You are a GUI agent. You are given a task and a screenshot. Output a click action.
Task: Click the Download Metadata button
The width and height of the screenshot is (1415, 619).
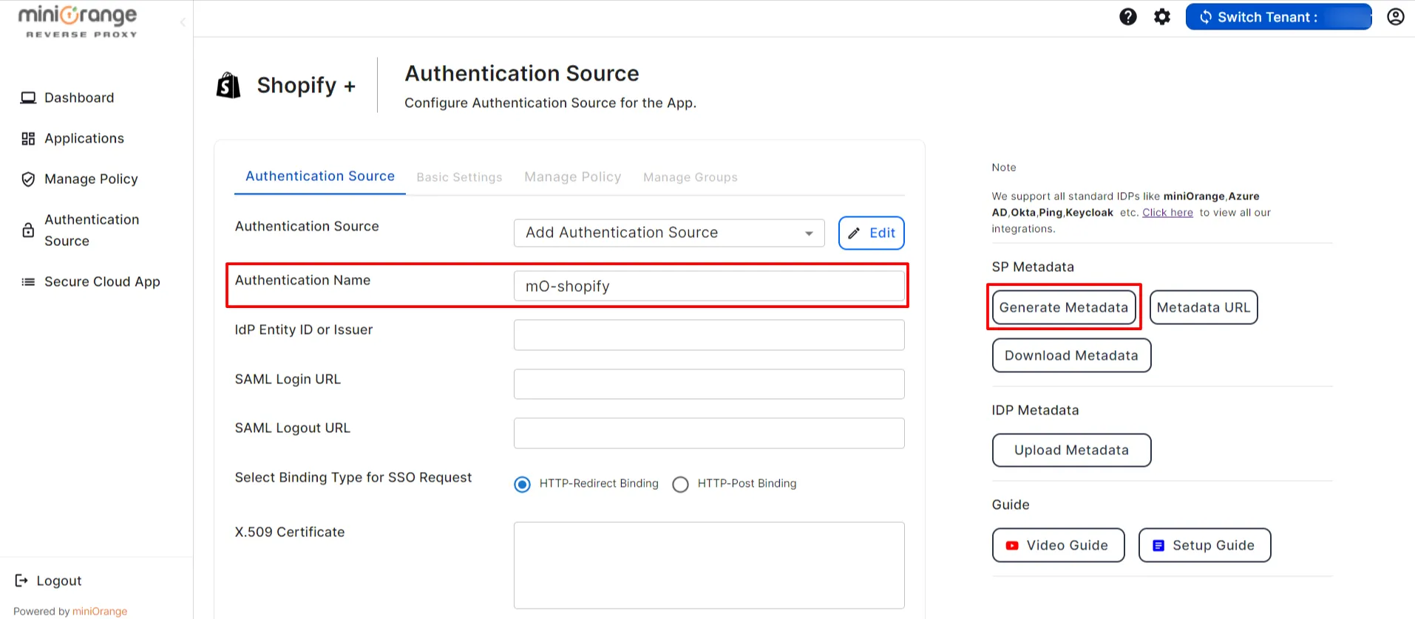[x=1071, y=356]
